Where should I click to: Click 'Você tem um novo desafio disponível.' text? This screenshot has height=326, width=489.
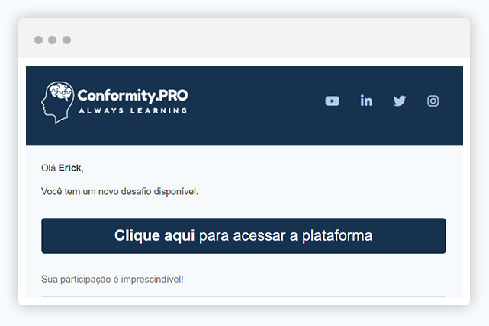coord(120,191)
